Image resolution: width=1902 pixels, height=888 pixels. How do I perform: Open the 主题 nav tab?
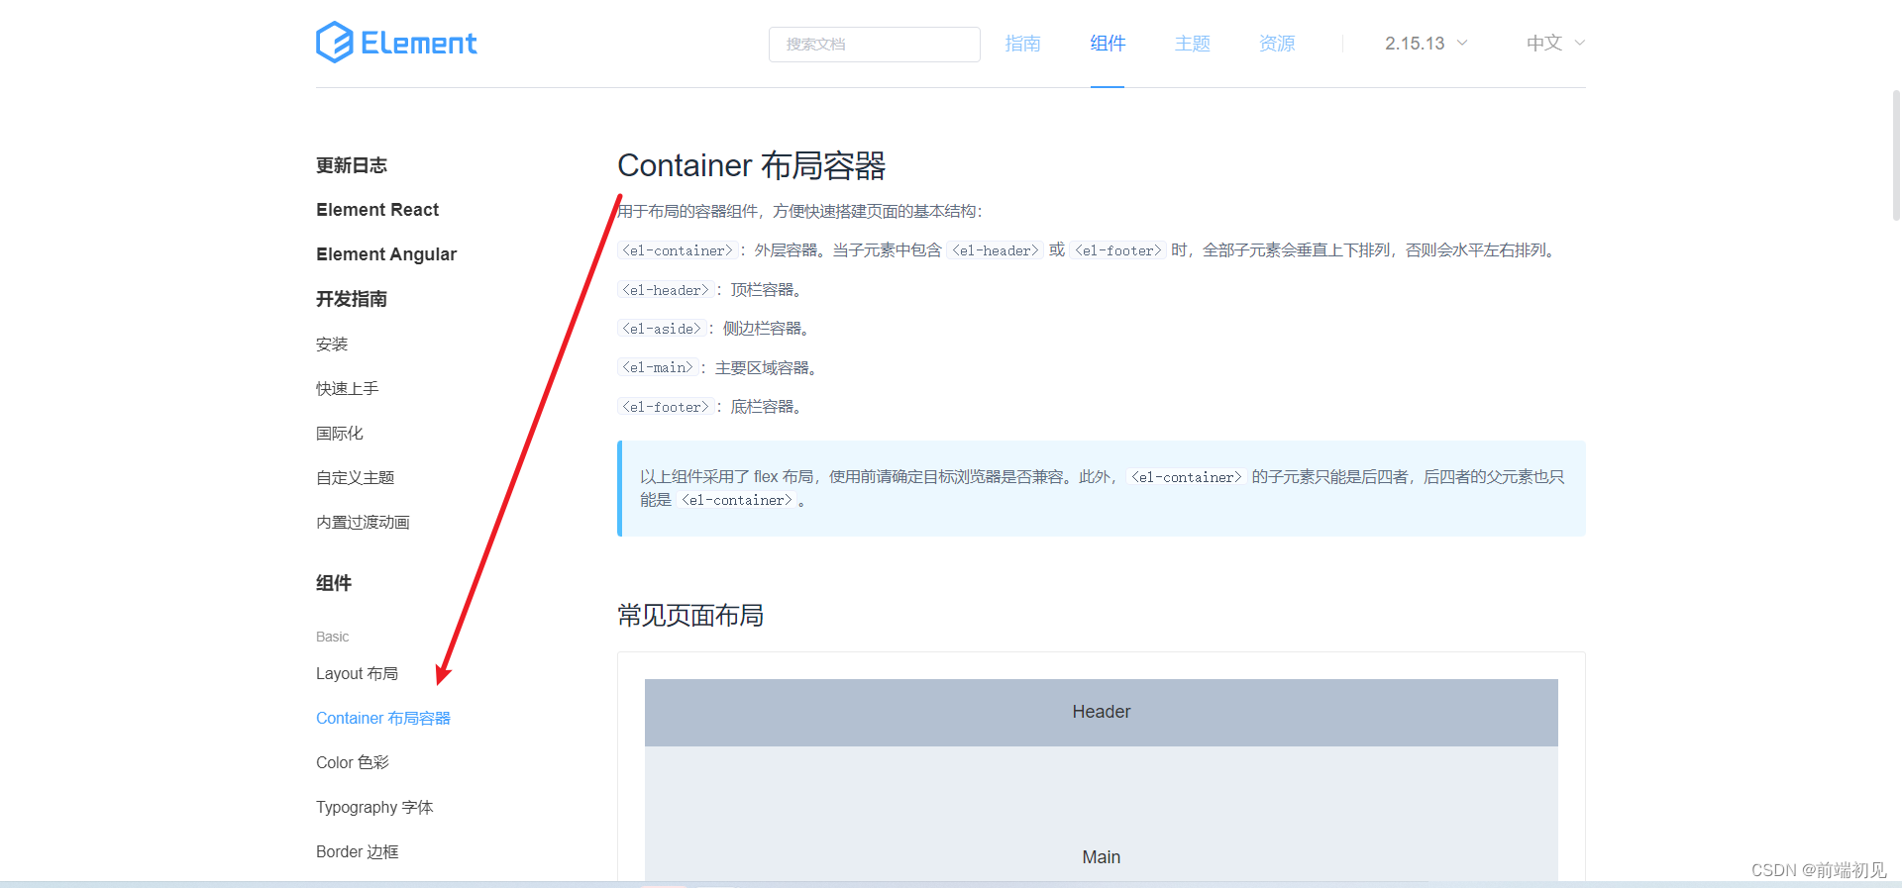point(1192,44)
